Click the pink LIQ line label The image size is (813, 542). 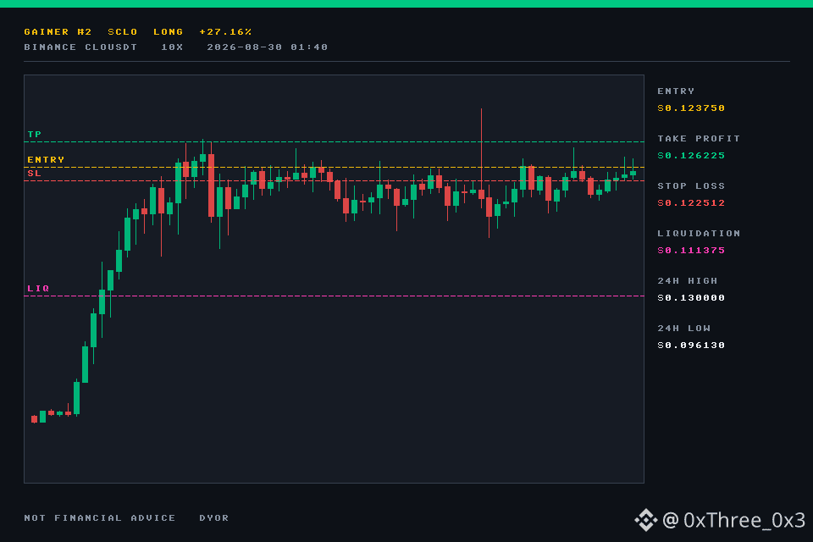pyautogui.click(x=38, y=289)
